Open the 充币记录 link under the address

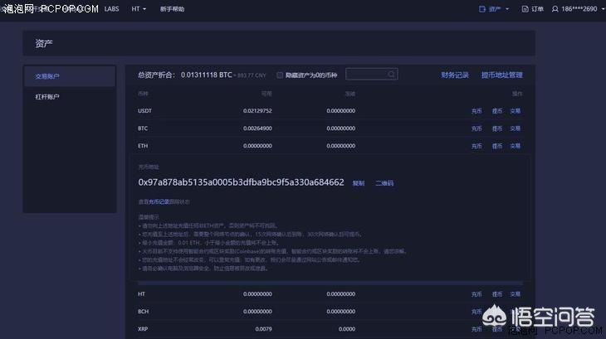click(x=159, y=201)
